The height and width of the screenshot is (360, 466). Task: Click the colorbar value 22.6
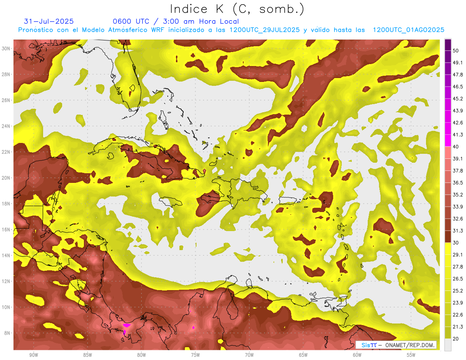click(x=458, y=315)
